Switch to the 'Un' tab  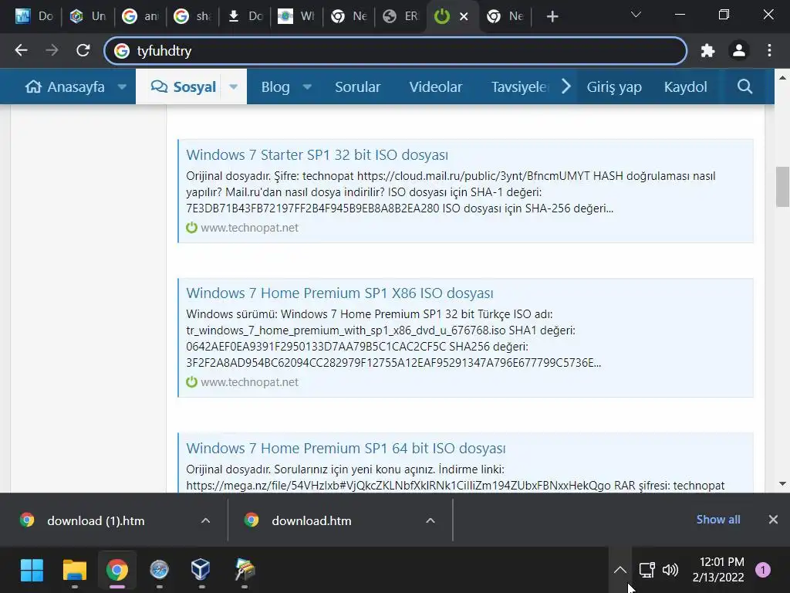[x=88, y=17]
